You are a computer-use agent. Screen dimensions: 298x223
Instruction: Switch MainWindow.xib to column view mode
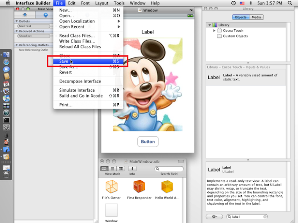(x=121, y=168)
